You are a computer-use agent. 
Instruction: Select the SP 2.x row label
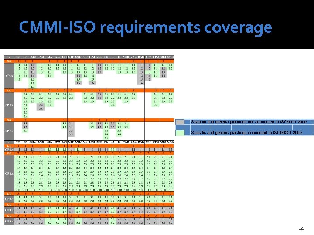[x=9, y=105]
